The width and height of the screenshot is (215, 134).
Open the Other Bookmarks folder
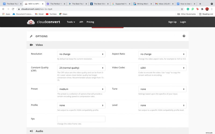[x=187, y=14]
